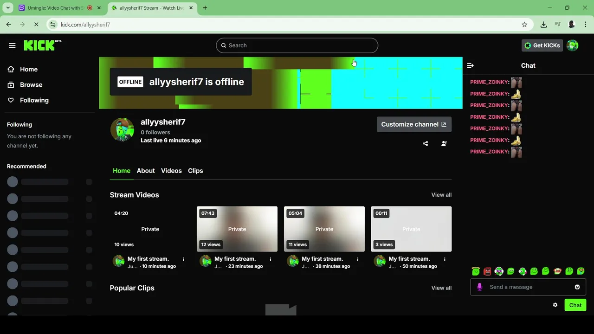
Task: Click the green Chat send button
Action: pos(575,305)
